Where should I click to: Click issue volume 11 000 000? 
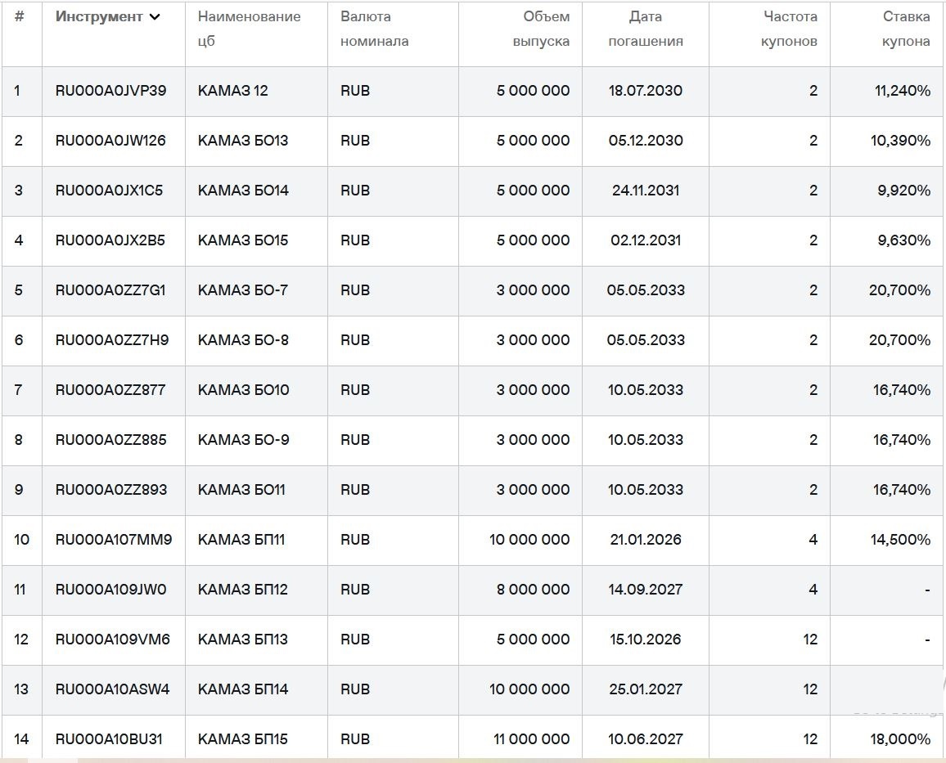pos(532,739)
